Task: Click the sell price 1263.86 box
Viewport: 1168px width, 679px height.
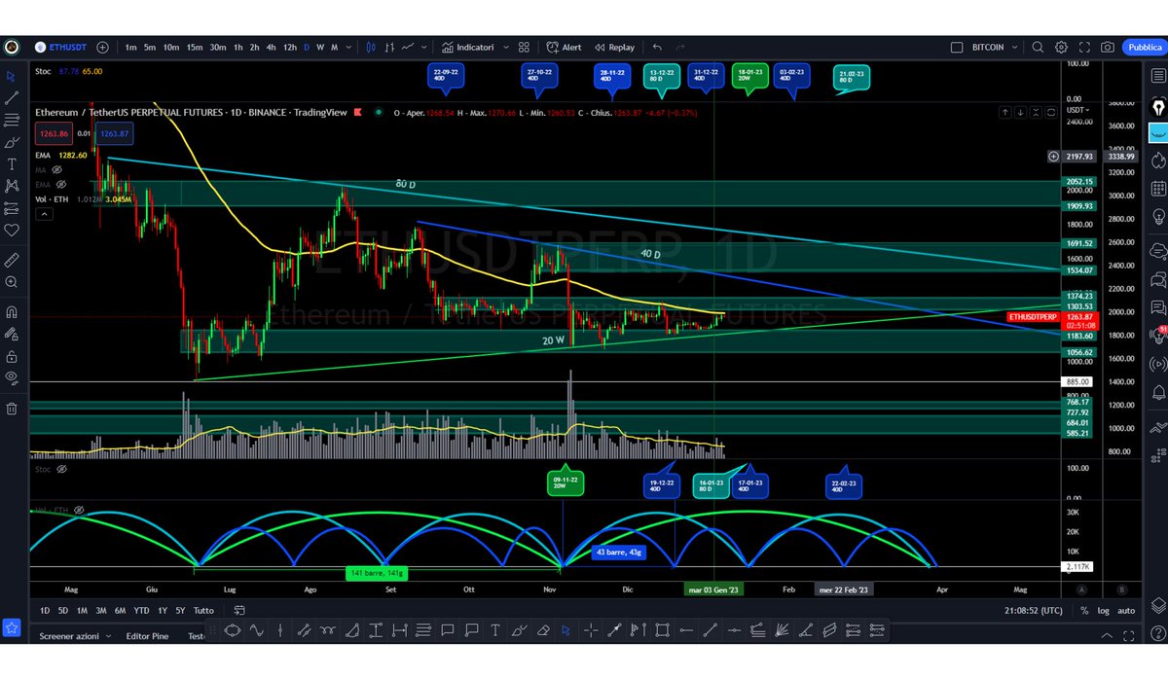Action: 53,133
